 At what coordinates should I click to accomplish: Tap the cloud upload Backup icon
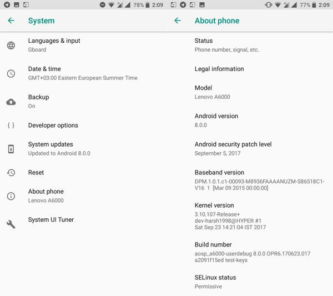(x=11, y=102)
